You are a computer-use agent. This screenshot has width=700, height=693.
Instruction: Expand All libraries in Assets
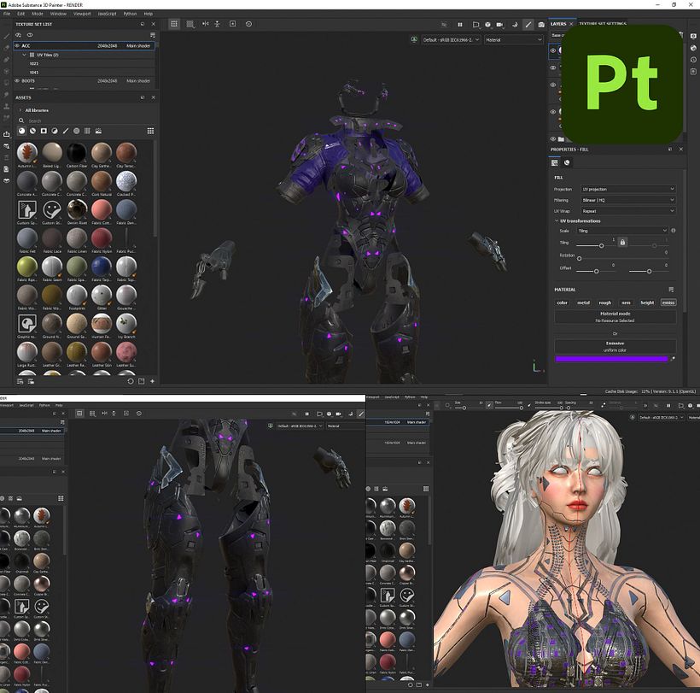pos(20,110)
